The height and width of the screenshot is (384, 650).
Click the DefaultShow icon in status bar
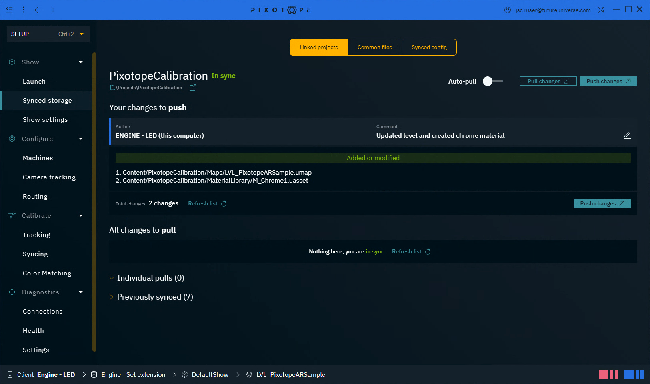point(184,374)
